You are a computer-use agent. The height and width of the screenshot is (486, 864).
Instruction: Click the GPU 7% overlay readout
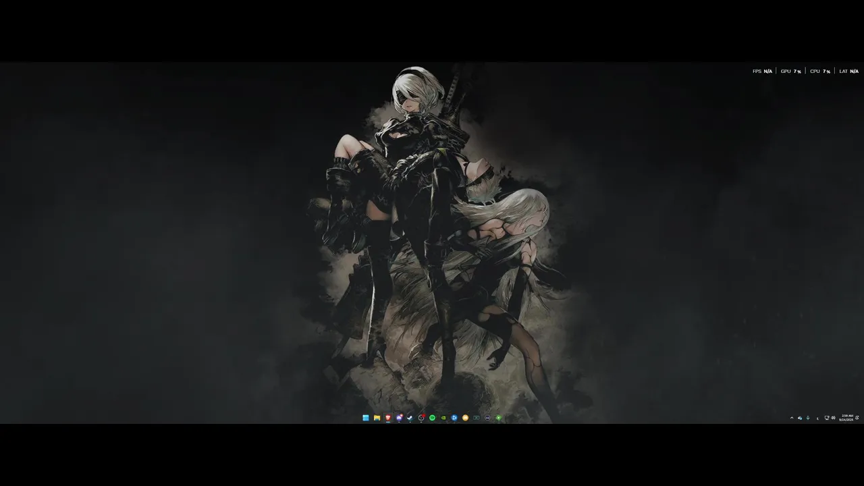pyautogui.click(x=791, y=71)
